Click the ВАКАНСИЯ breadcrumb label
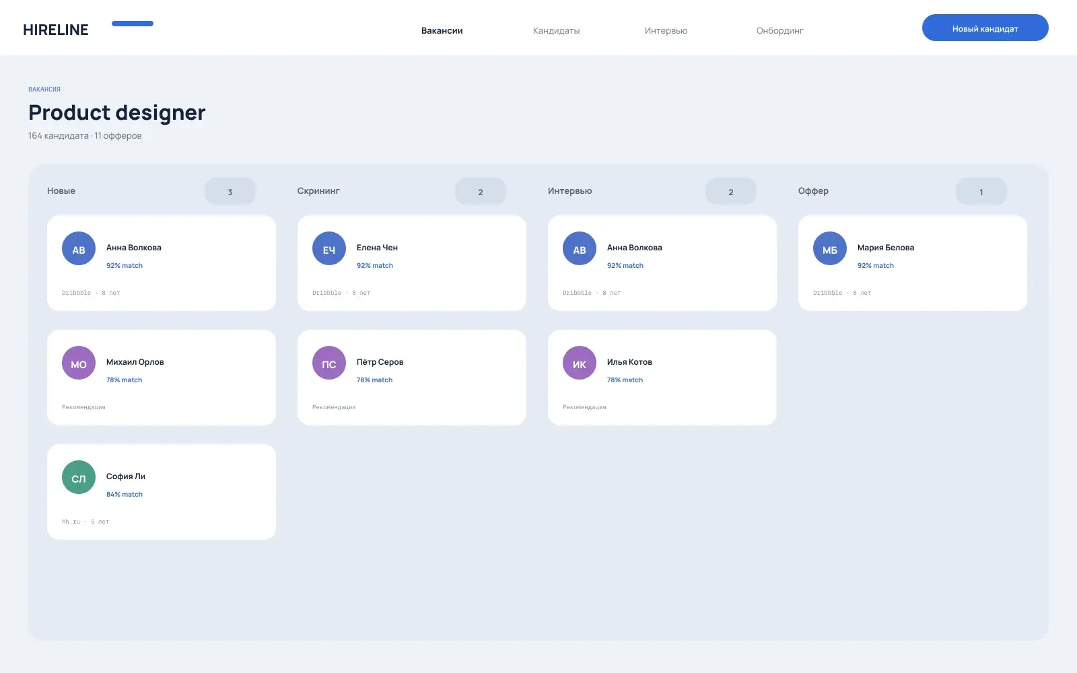Screen dimensions: 1077x673 pyautogui.click(x=44, y=89)
